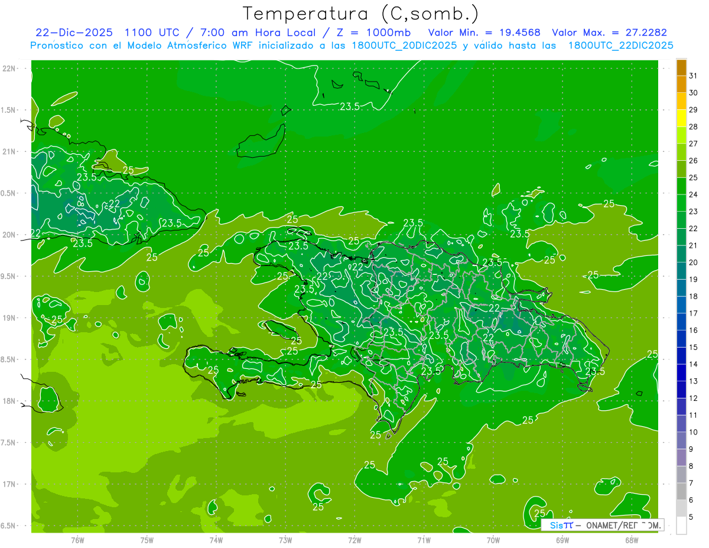Click the "74W" longitude axis label
The image size is (709, 548).
click(x=216, y=540)
